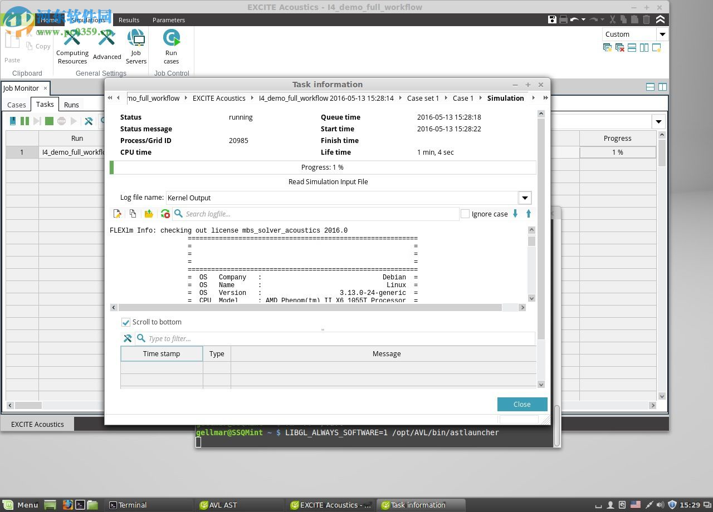
Task: Expand breadcrumb arrow after Case set 1
Action: coord(446,98)
